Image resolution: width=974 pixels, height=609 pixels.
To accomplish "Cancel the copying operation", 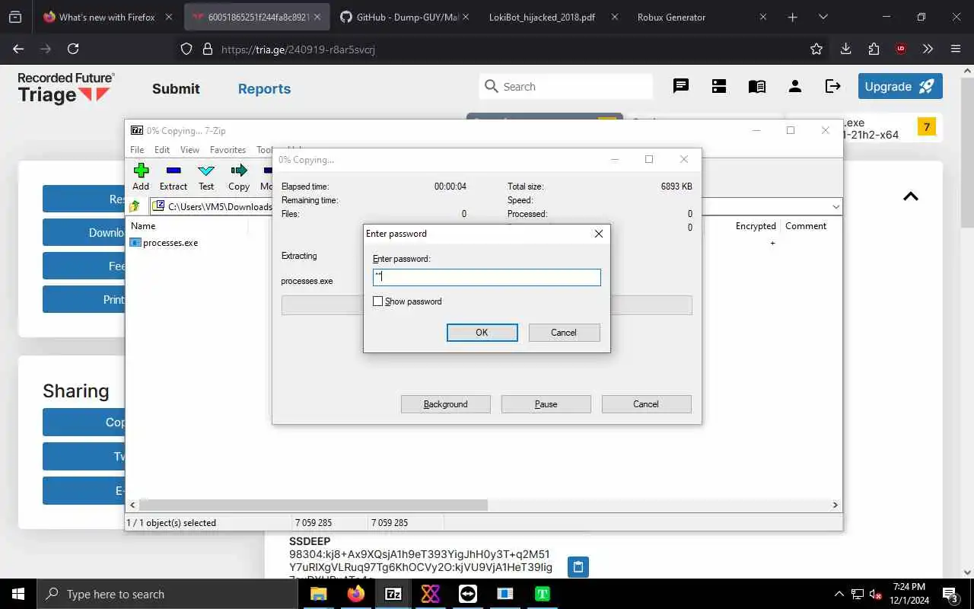I will (x=646, y=404).
